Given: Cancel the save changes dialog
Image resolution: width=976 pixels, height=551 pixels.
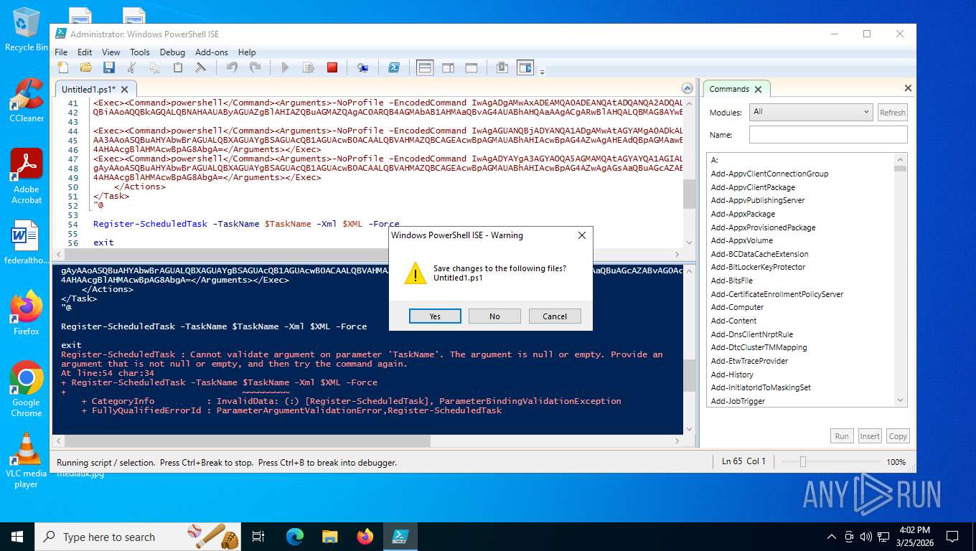Looking at the screenshot, I should pyautogui.click(x=555, y=316).
